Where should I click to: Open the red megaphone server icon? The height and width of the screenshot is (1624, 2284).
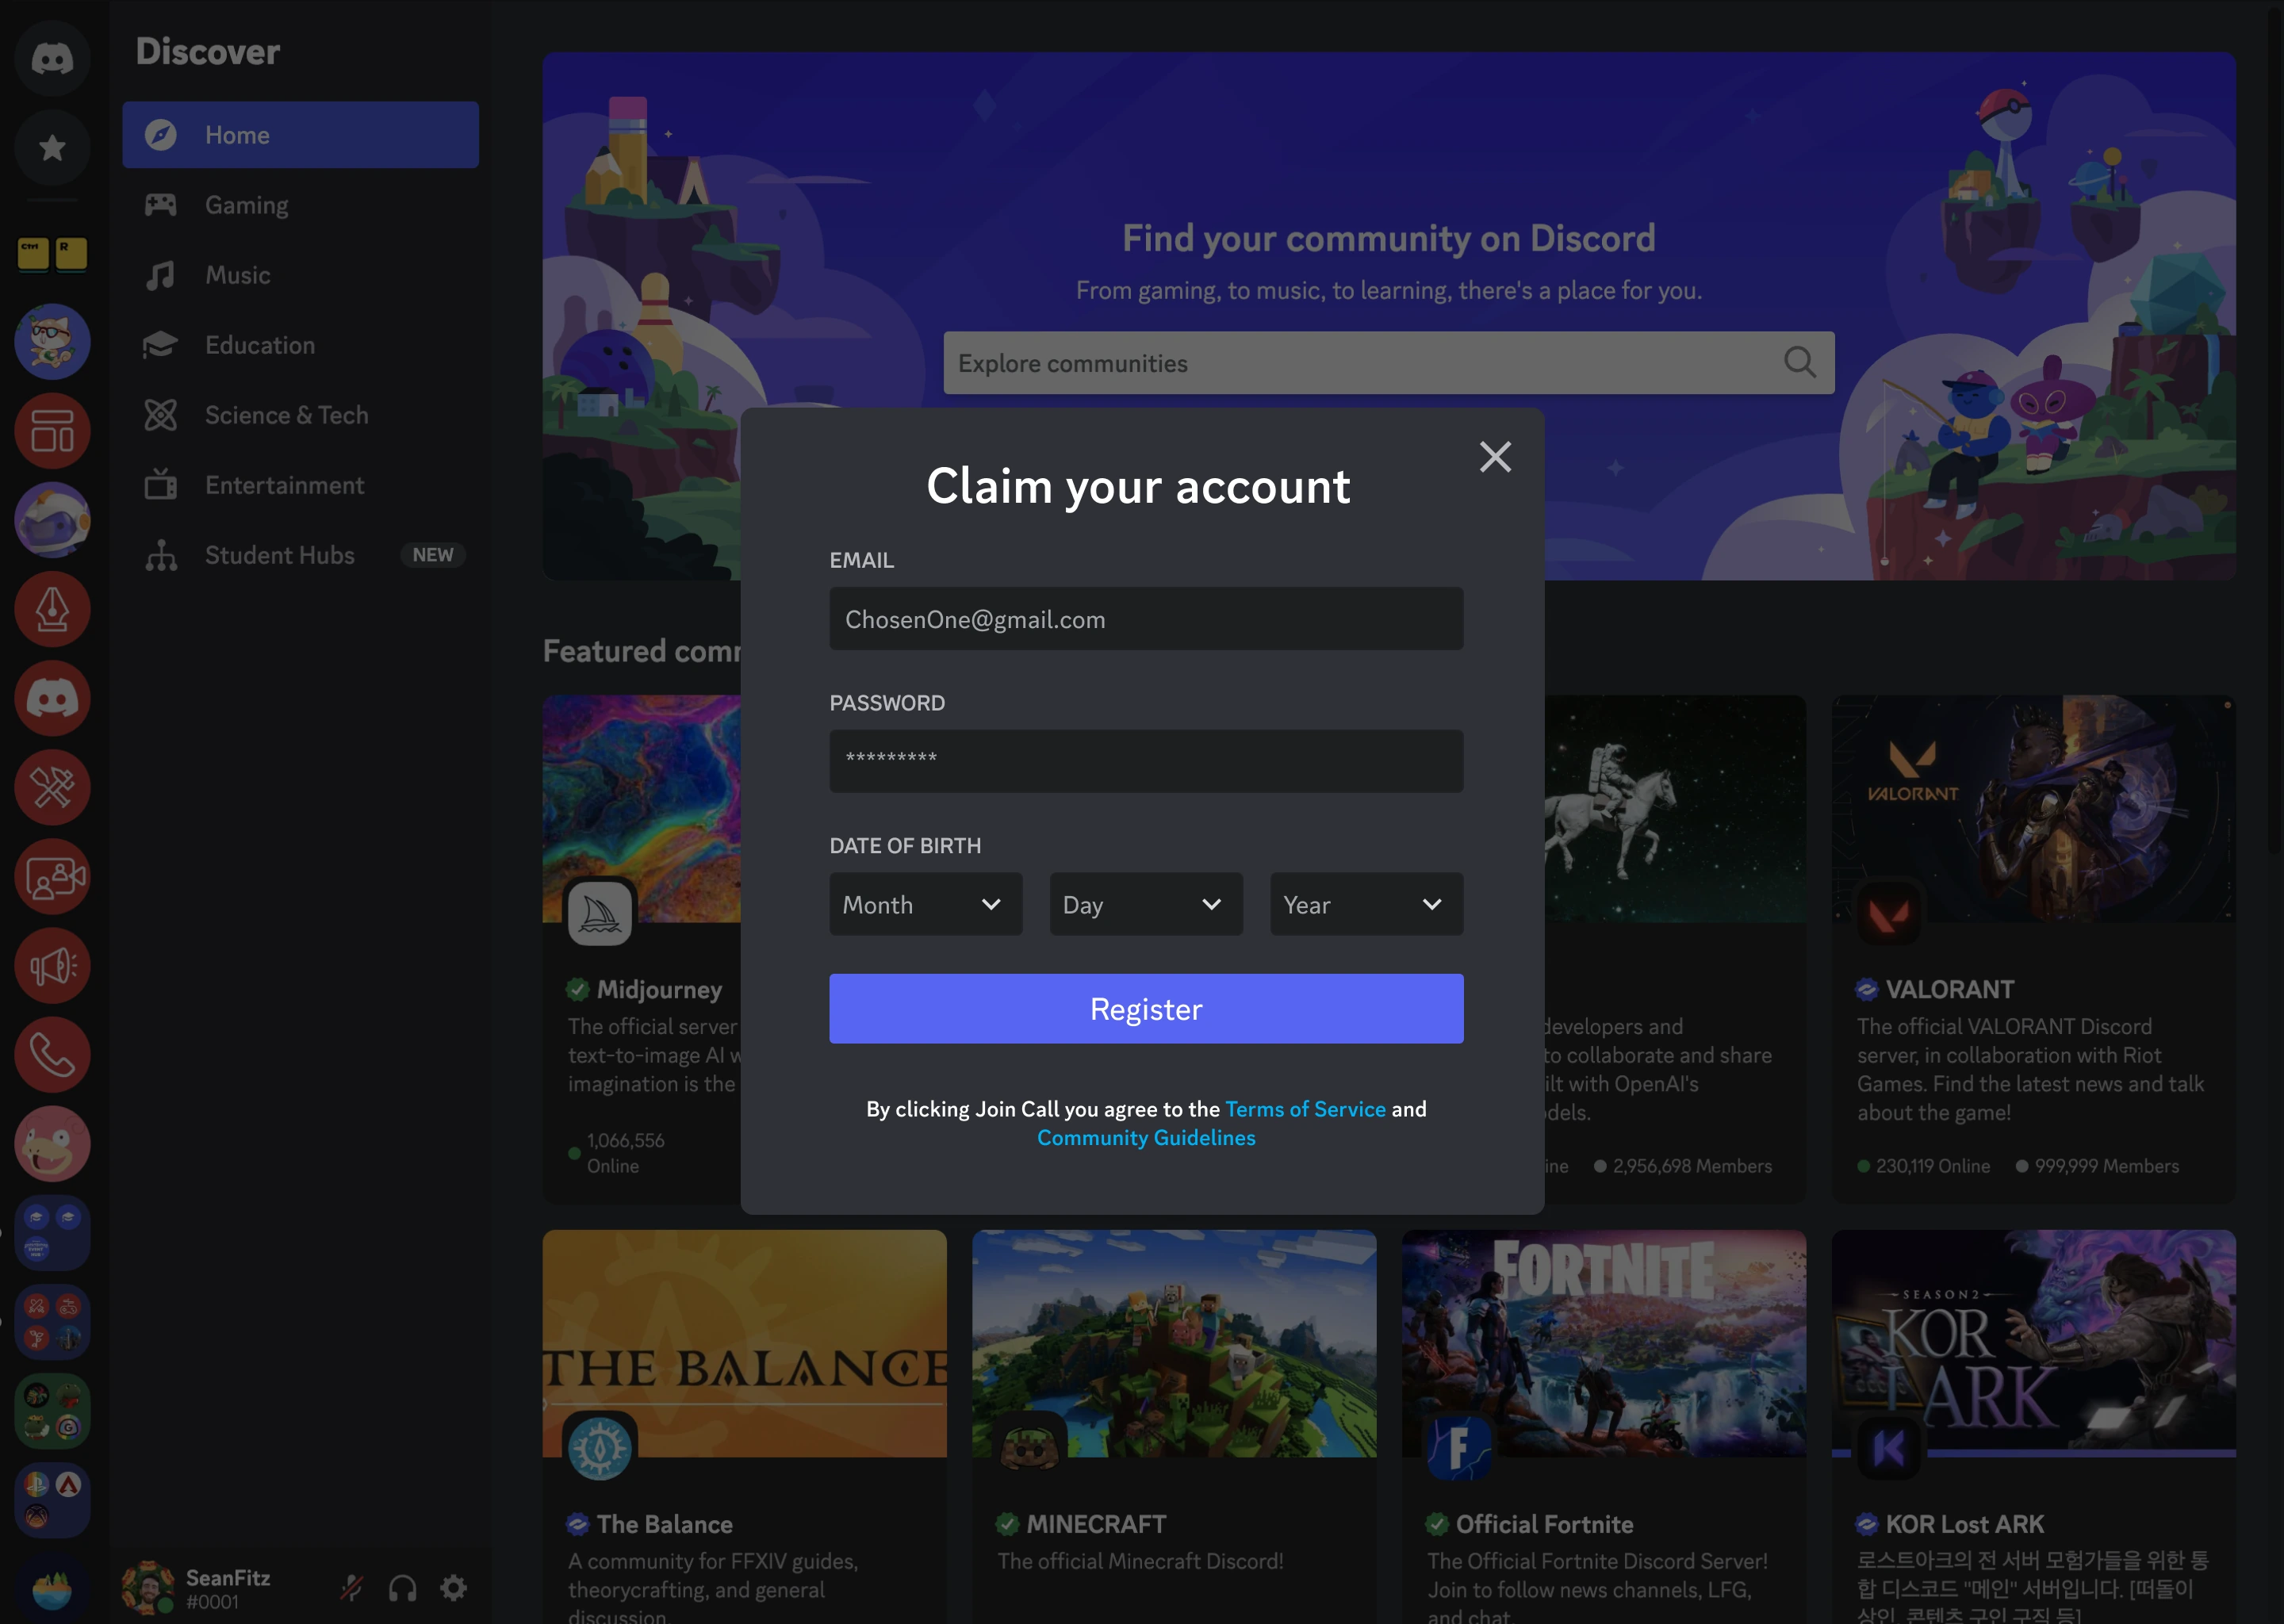(52, 966)
